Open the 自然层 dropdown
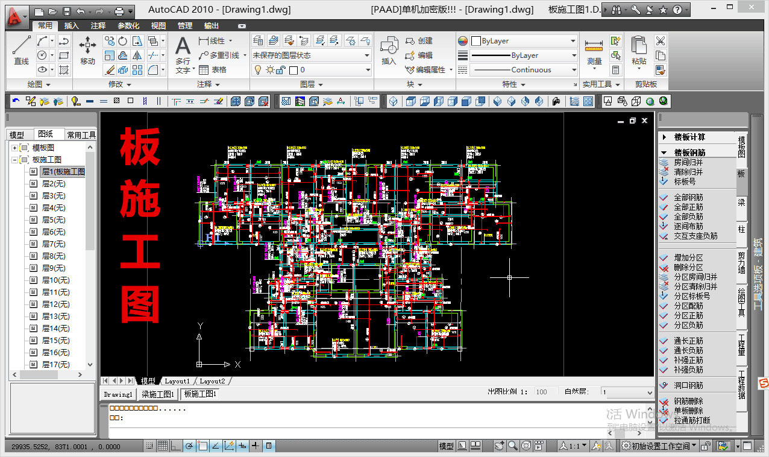 [x=627, y=392]
